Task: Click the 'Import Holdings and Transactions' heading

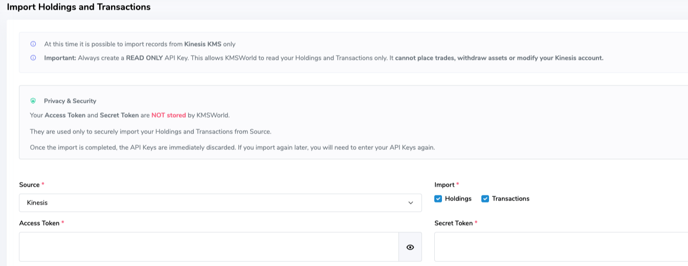Action: 79,7
